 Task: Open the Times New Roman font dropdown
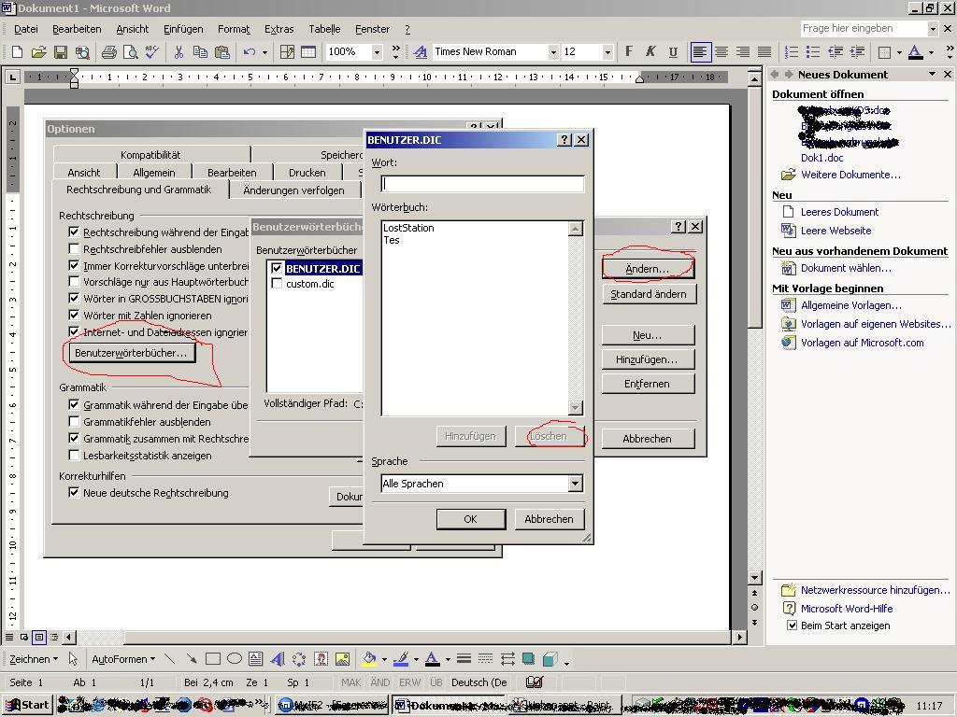tap(553, 52)
